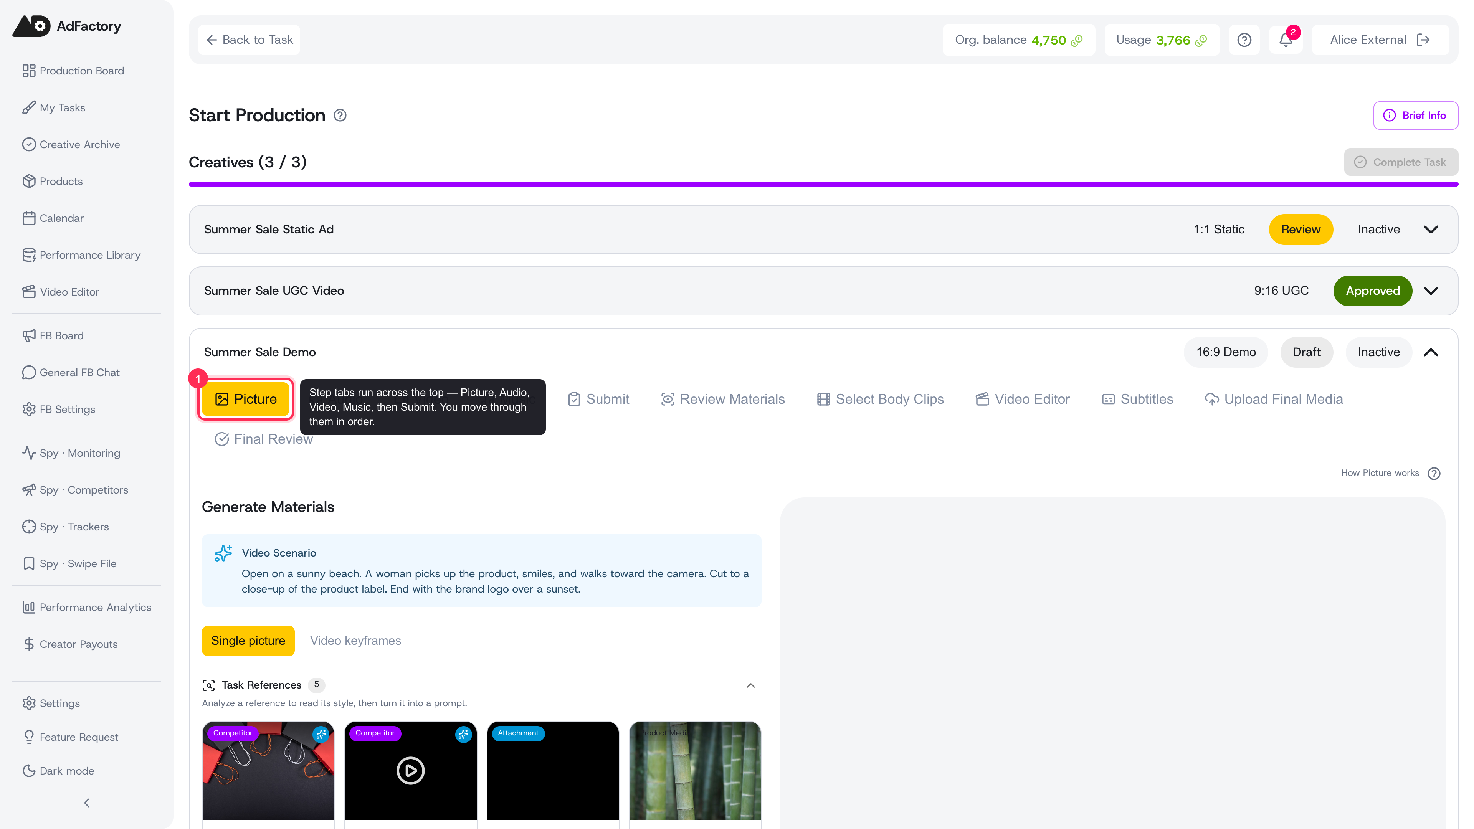Image resolution: width=1474 pixels, height=829 pixels.
Task: Open Upload Final Media tab
Action: point(1274,399)
